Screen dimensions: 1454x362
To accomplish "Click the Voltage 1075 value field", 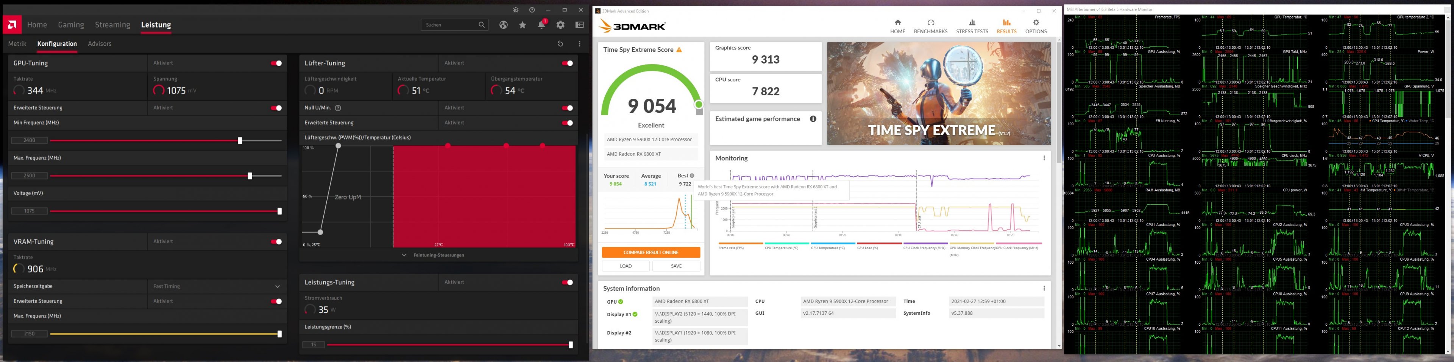I will (30, 211).
